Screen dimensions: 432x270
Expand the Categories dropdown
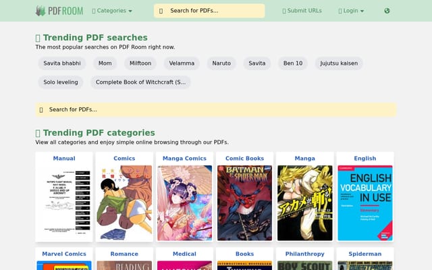pyautogui.click(x=112, y=11)
